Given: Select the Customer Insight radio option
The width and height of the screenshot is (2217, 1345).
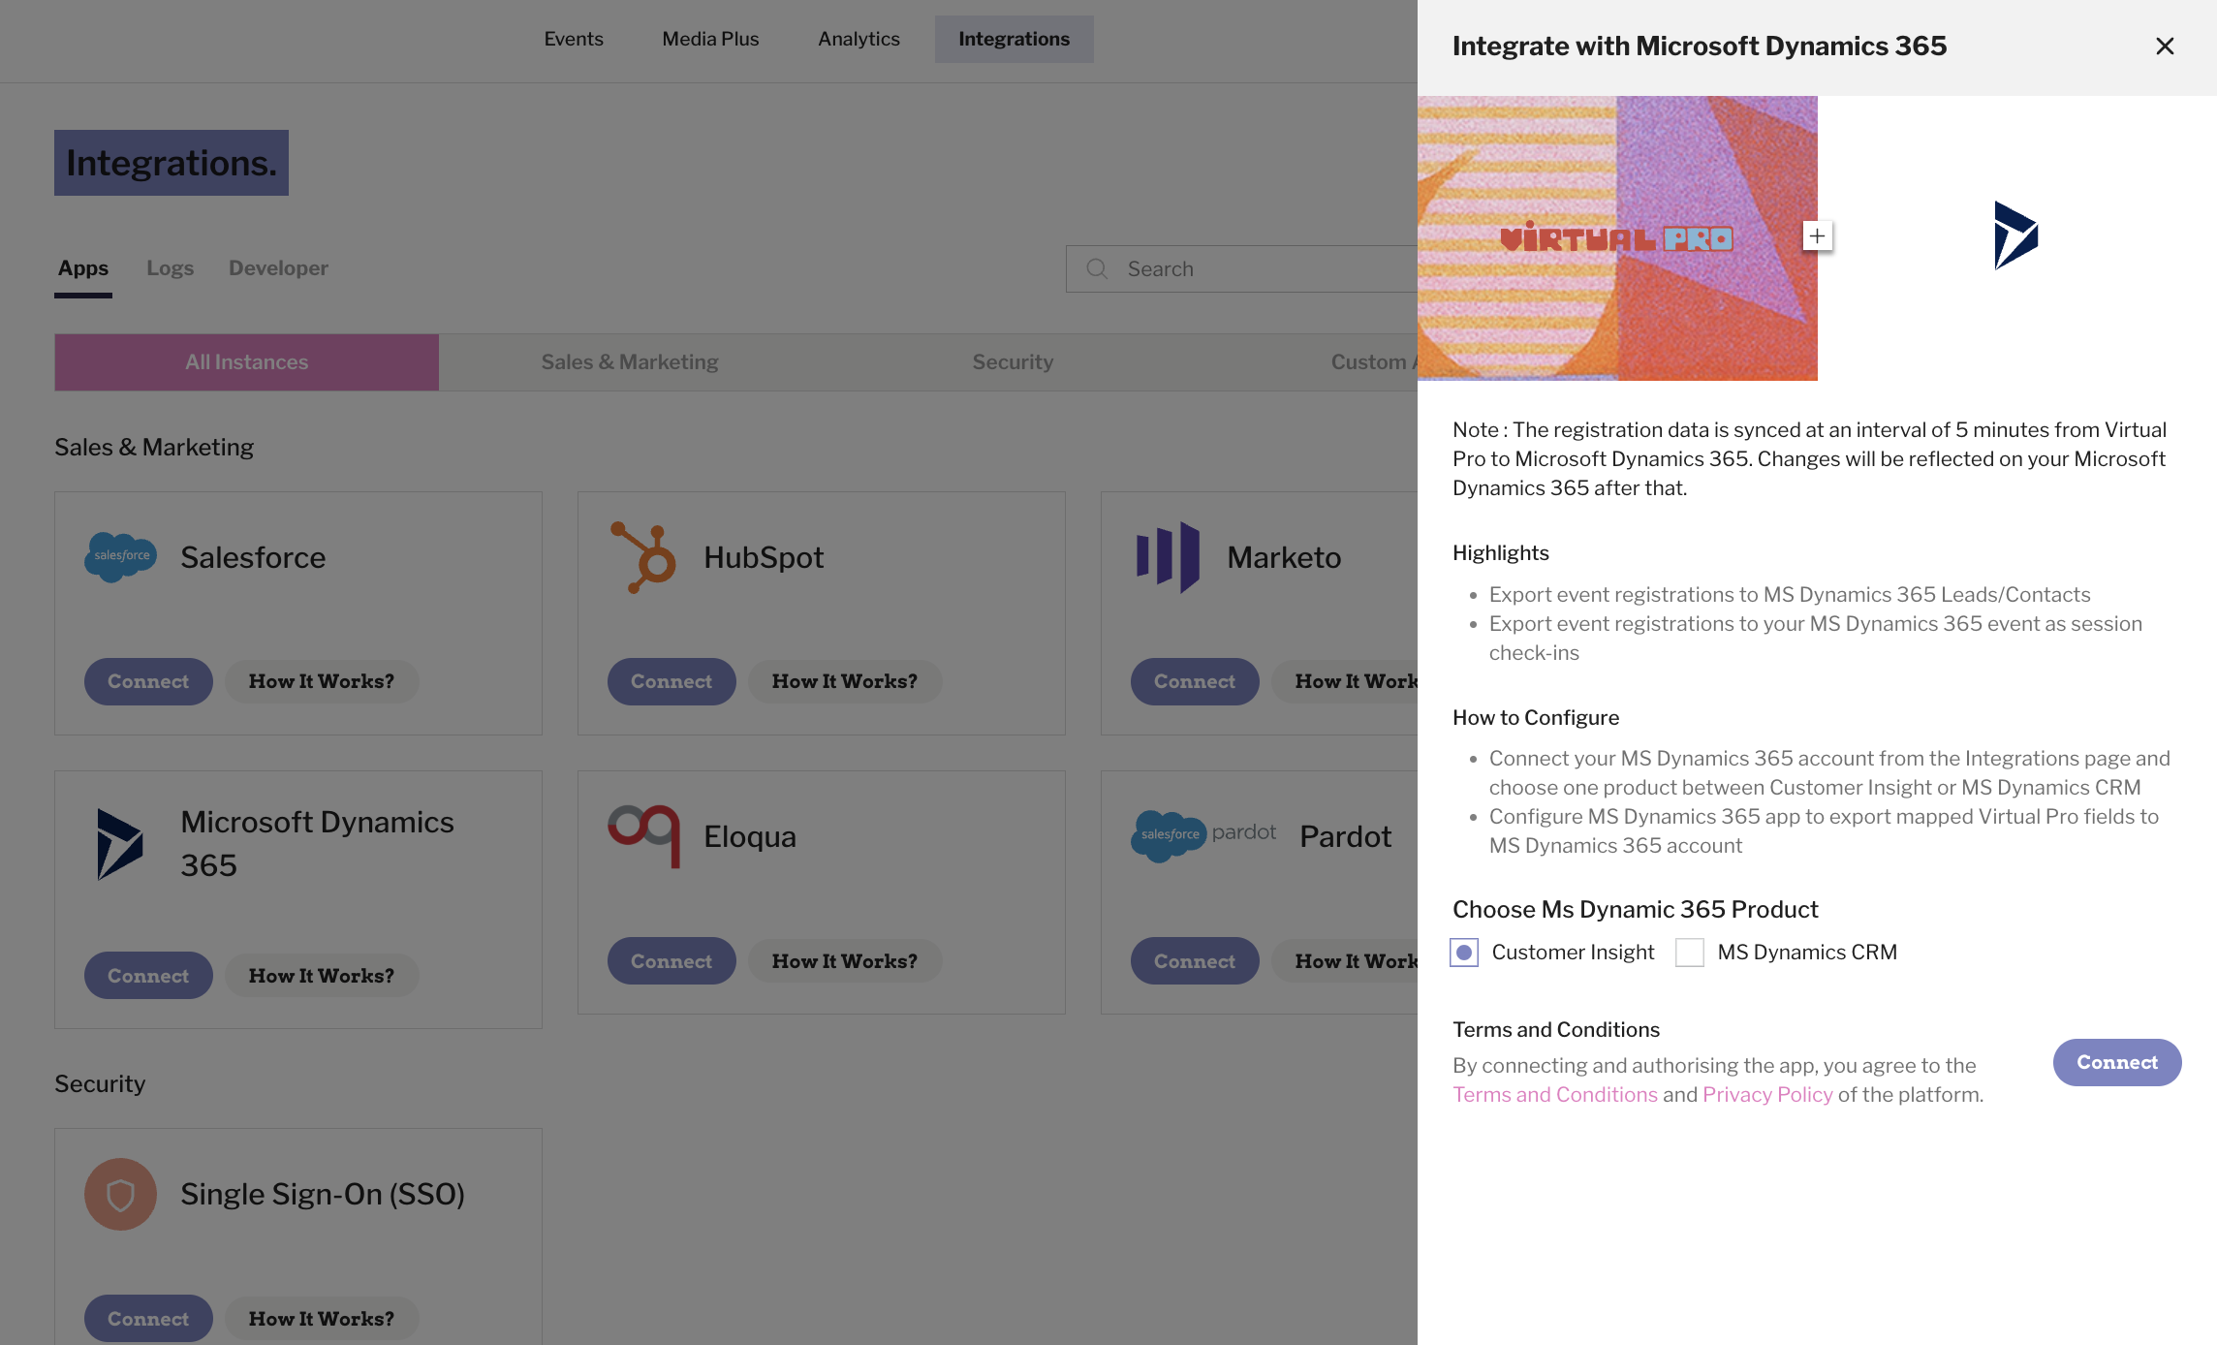Looking at the screenshot, I should (x=1464, y=953).
